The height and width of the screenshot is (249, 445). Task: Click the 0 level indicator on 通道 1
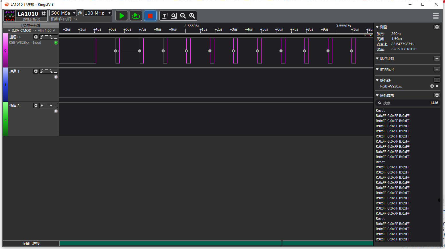[x=56, y=77]
